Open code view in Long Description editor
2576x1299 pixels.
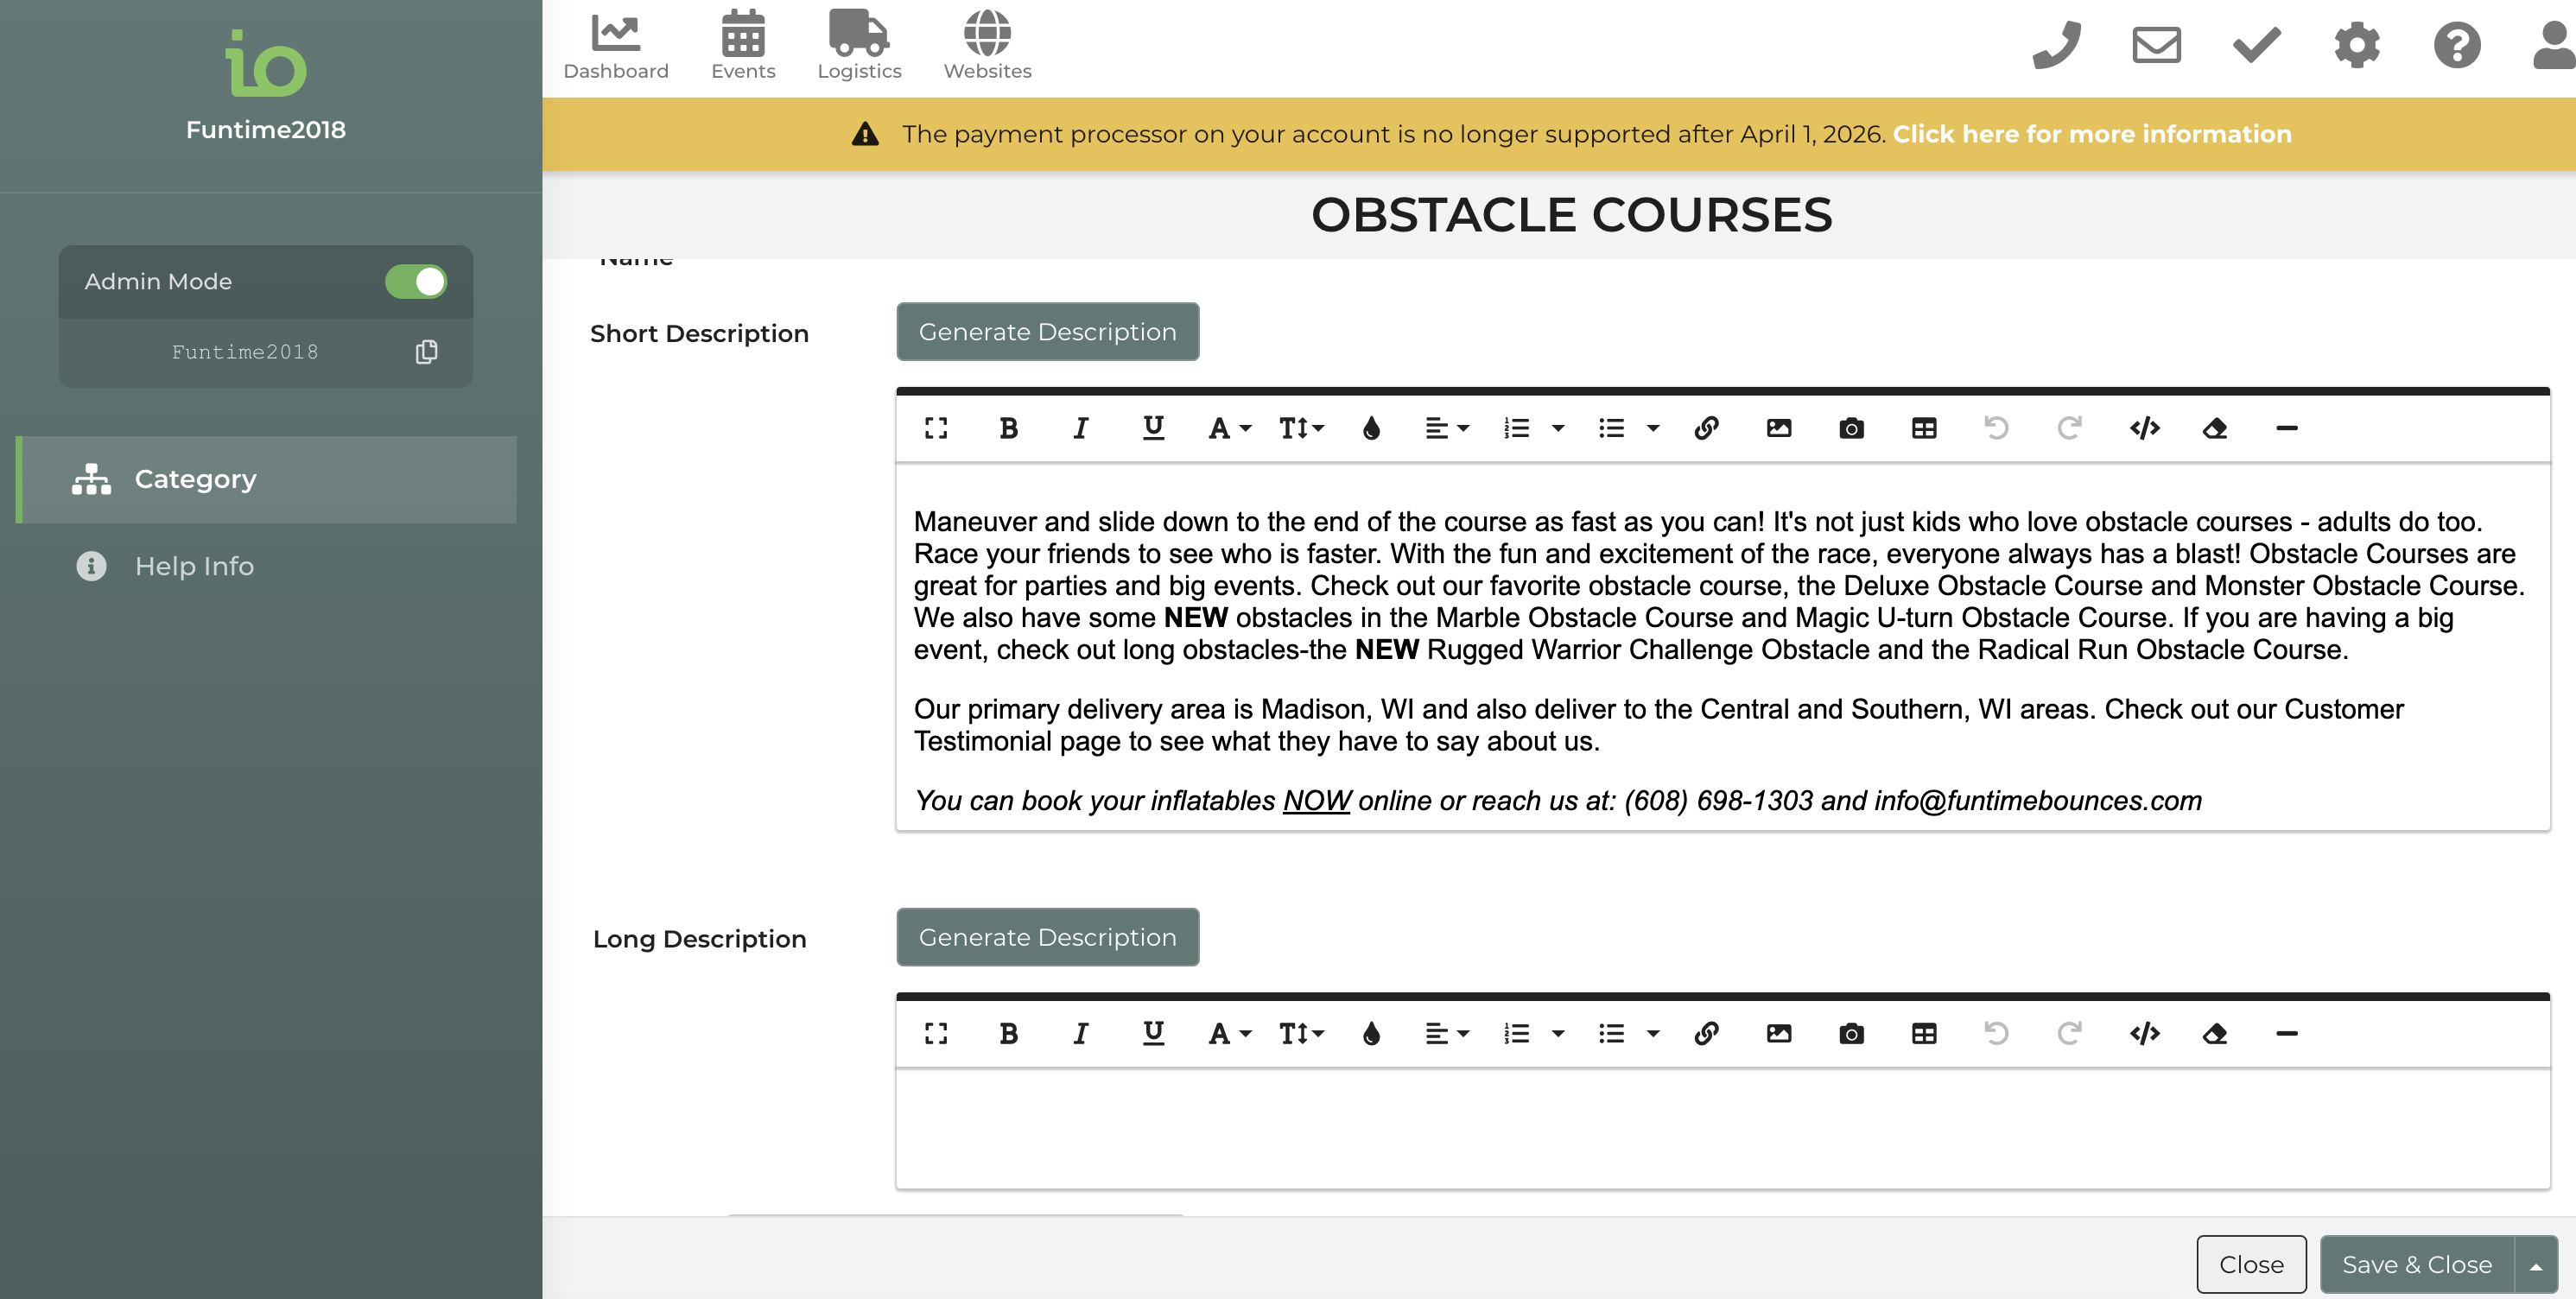click(2143, 1034)
